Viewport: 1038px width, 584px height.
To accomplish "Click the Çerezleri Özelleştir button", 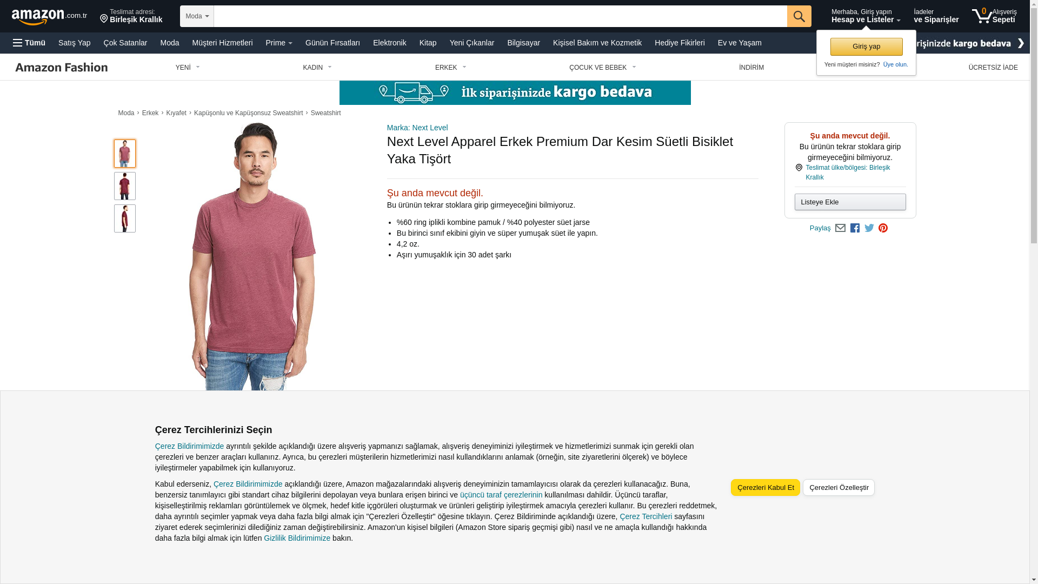I will coord(839,488).
